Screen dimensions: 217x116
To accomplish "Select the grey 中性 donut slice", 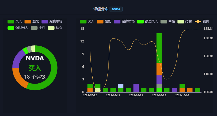I will (29, 49).
